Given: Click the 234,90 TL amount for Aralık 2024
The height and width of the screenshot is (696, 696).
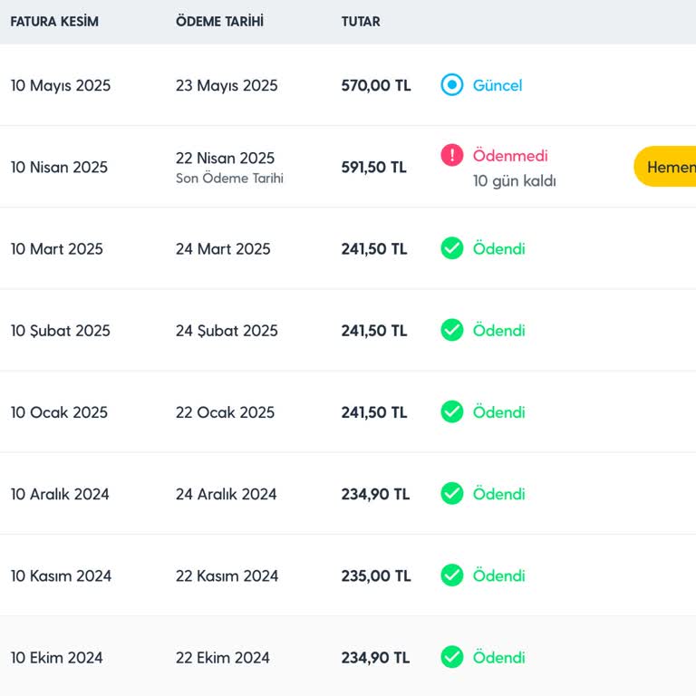Looking at the screenshot, I should click(x=375, y=494).
